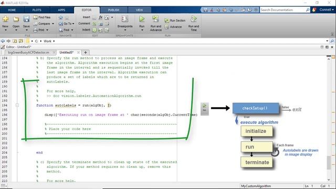The width and height of the screenshot is (336, 189).
Task: Click the search magnifier in the address bar
Action: [332, 41]
